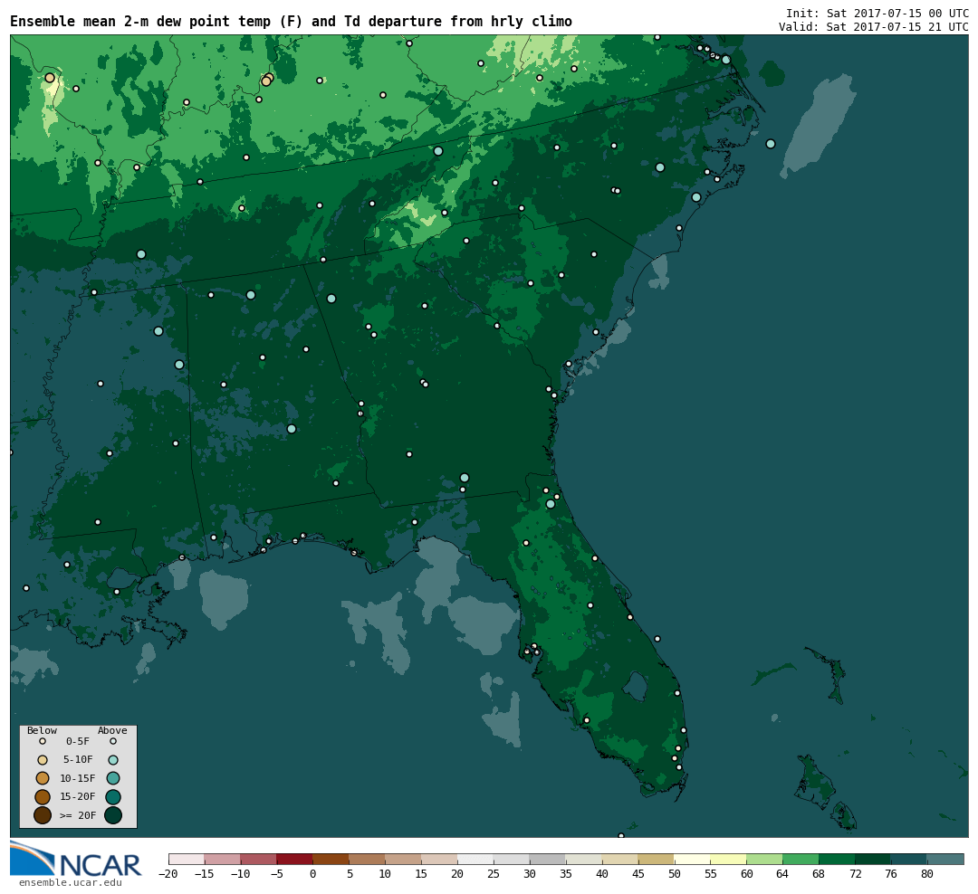The height and width of the screenshot is (894, 978).
Task: Click the Below 0-5F legend circle
Action: point(43,741)
